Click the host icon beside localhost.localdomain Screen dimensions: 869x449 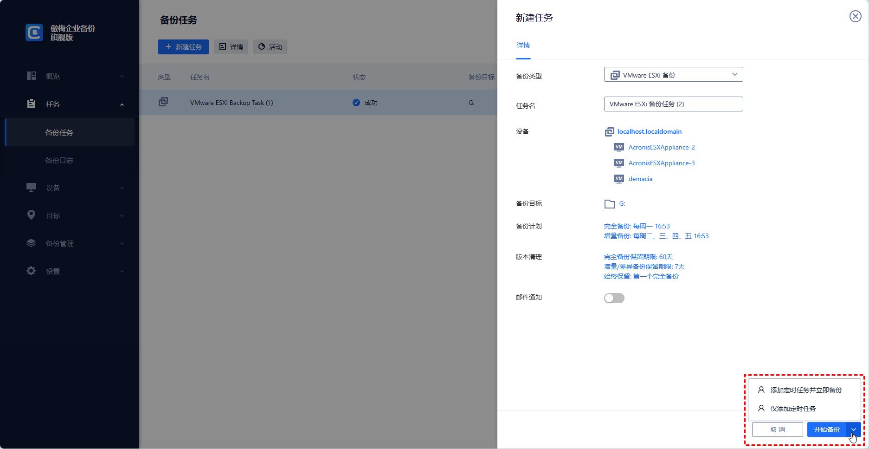click(x=609, y=132)
